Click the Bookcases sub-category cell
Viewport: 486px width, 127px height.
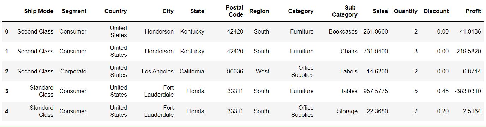click(343, 31)
